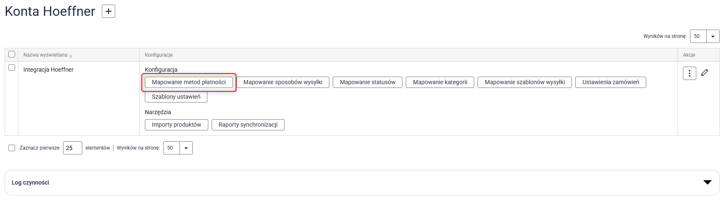Expand the Log czynności panel
The image size is (723, 200).
[707, 182]
